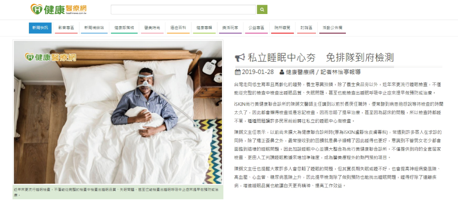458x201 pixels.
Task: Click the calendar icon next to 2019-01-28
Action: (x=237, y=72)
